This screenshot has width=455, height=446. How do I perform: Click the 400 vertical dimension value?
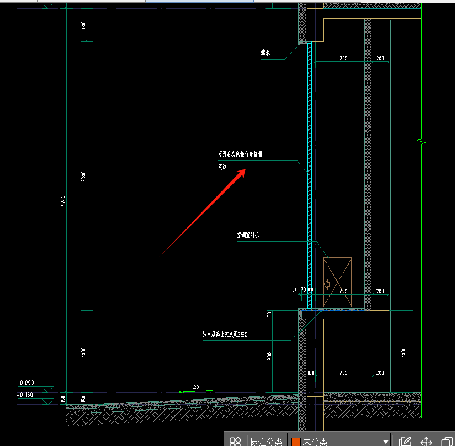(83, 25)
